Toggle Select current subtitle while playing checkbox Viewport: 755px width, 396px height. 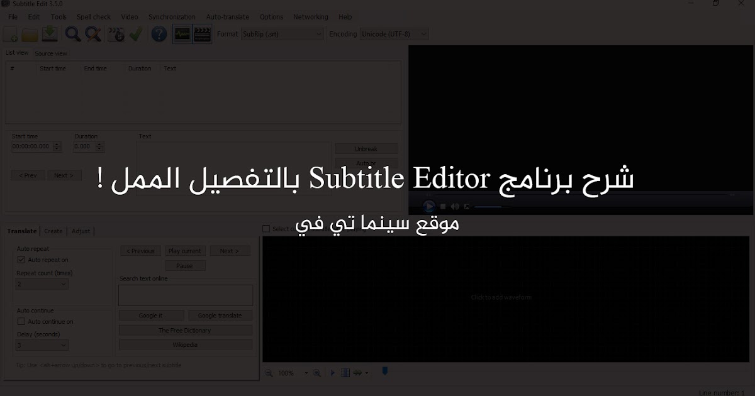pos(266,229)
